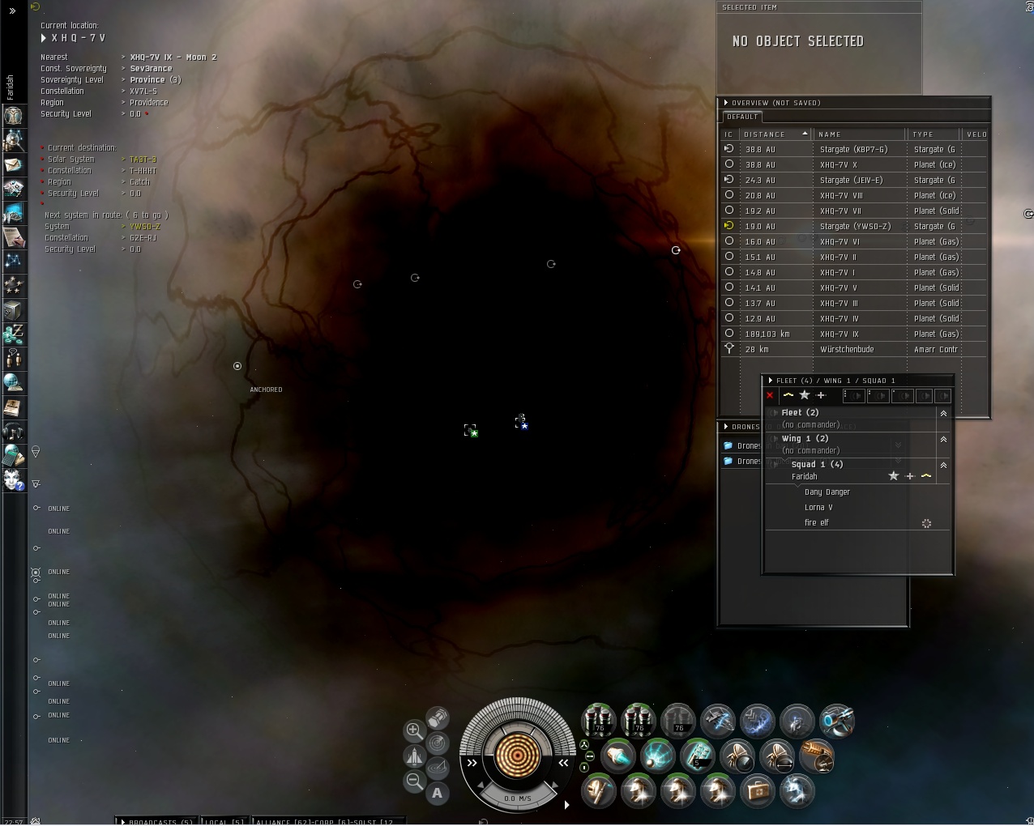Toggle the tactical overlay icon near HUD
1034x826 pixels.
tap(438, 768)
